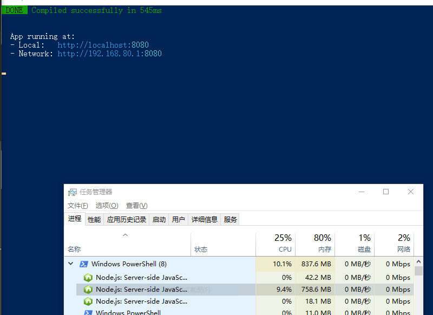Open the http://localhost:8080 link in the terminal
433x315 pixels.
pyautogui.click(x=103, y=45)
